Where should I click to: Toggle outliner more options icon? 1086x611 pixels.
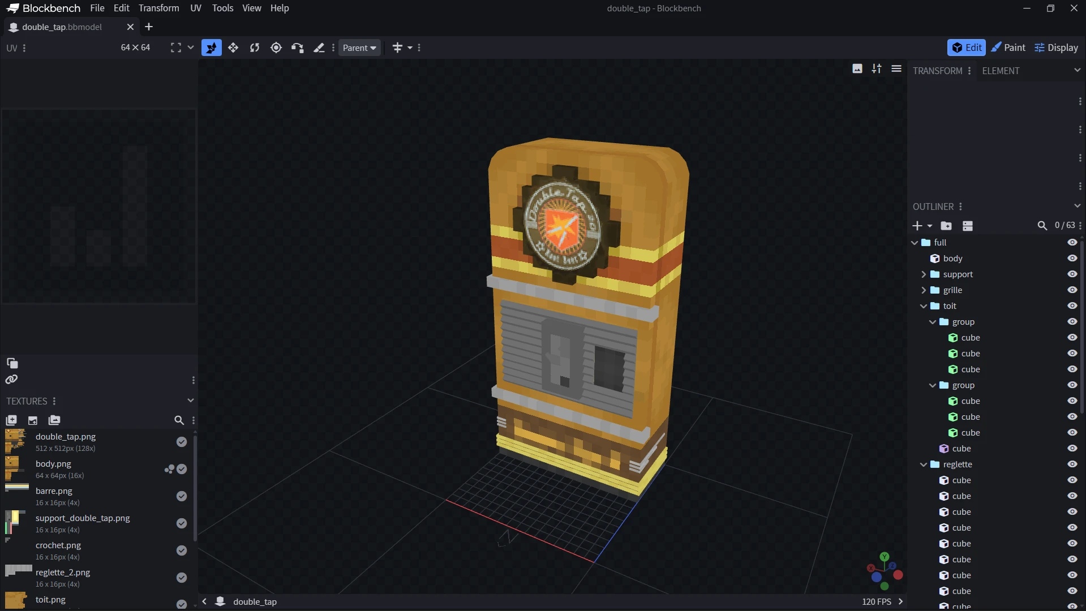coord(968,226)
